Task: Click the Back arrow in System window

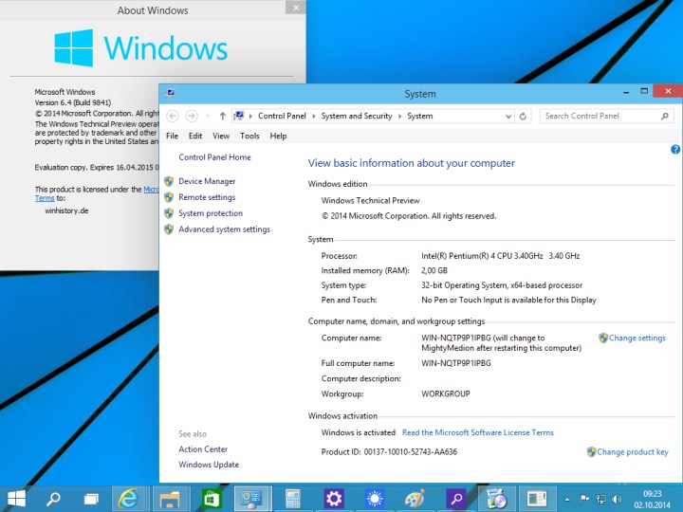Action: pyautogui.click(x=173, y=116)
